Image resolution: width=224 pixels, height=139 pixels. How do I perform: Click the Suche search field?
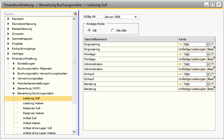click(x=38, y=14)
